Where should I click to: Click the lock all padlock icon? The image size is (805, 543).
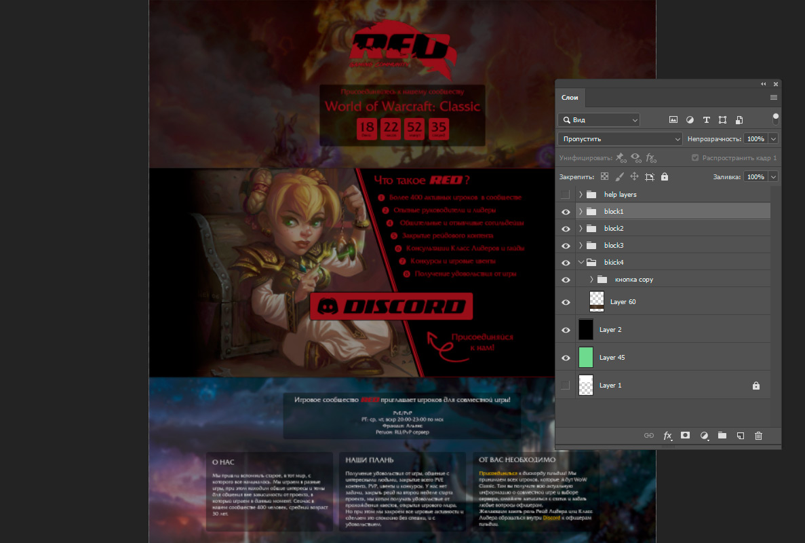coord(665,176)
